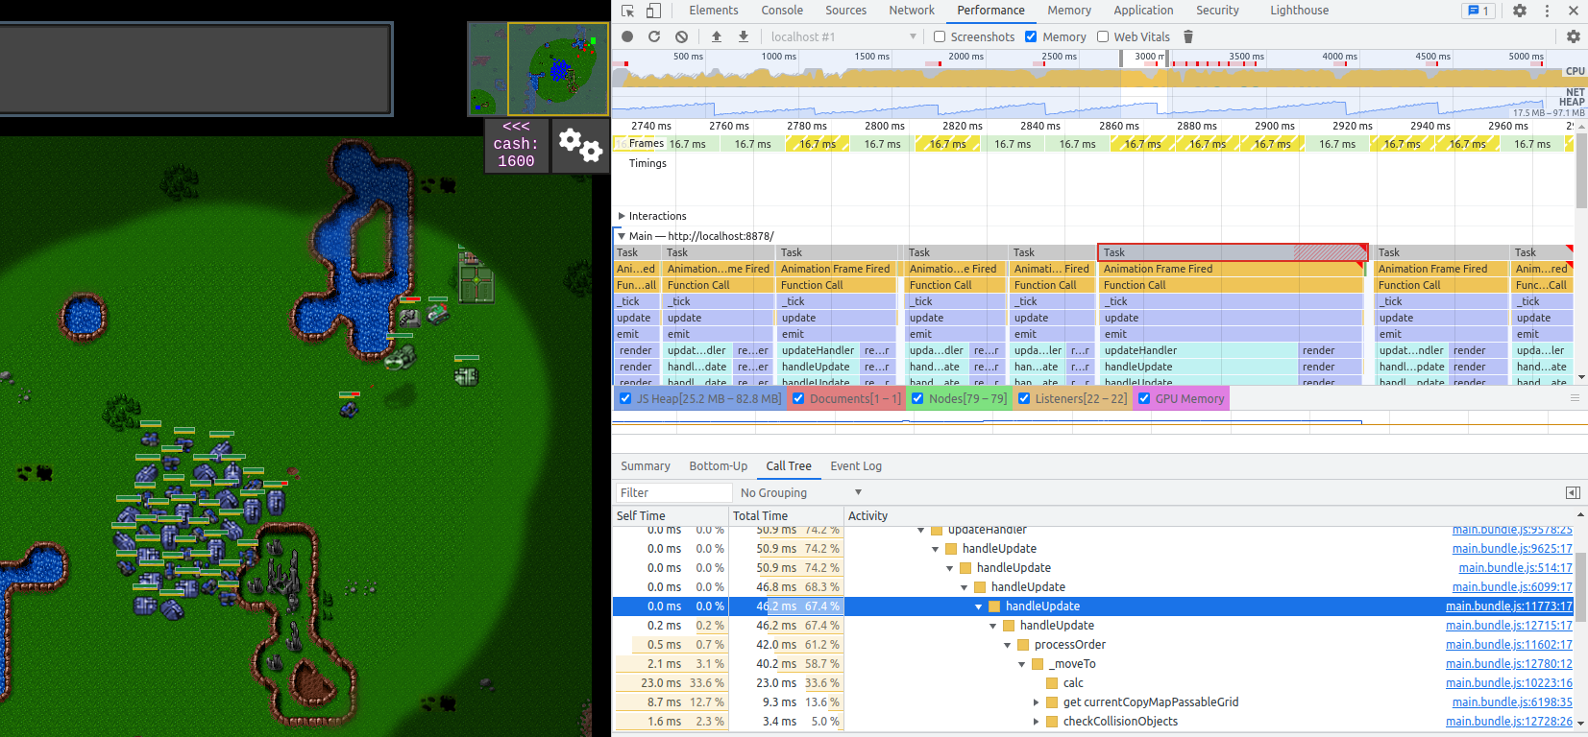Collapse the processOrder tree node

pyautogui.click(x=1008, y=645)
